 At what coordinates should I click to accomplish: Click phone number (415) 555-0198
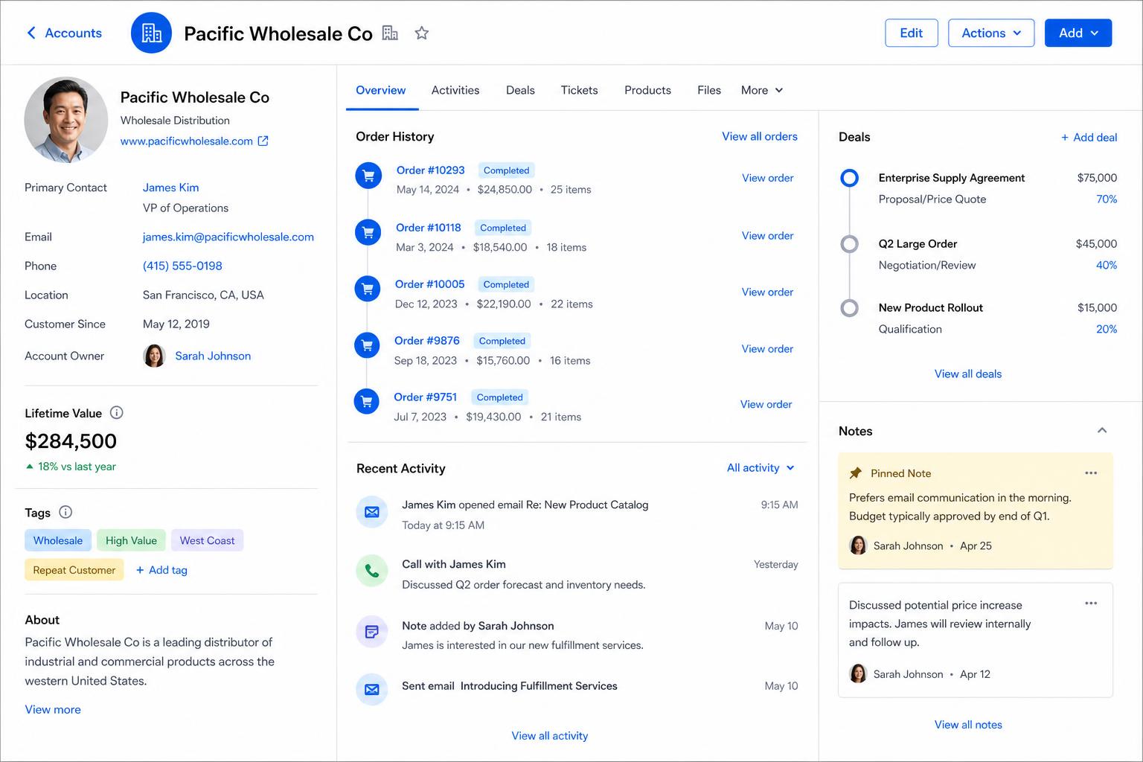click(182, 266)
